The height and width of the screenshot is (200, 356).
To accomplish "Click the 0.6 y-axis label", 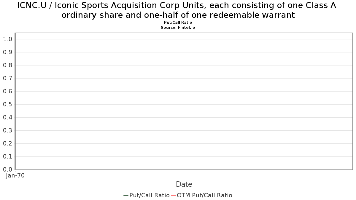I will (7, 91).
